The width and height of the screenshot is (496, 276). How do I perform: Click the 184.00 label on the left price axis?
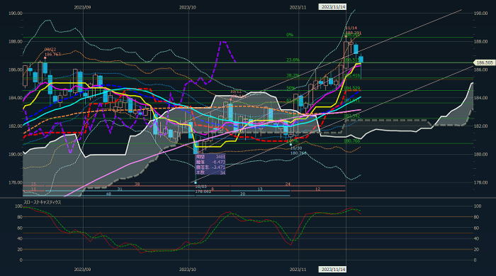(x=16, y=98)
